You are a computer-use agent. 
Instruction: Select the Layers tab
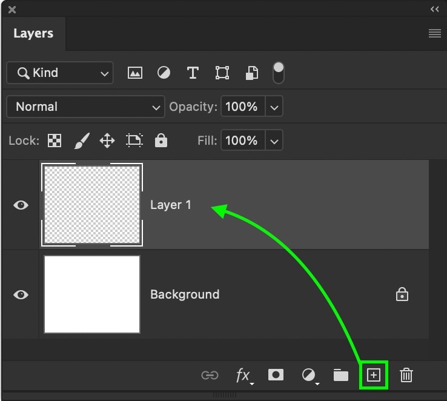point(33,34)
